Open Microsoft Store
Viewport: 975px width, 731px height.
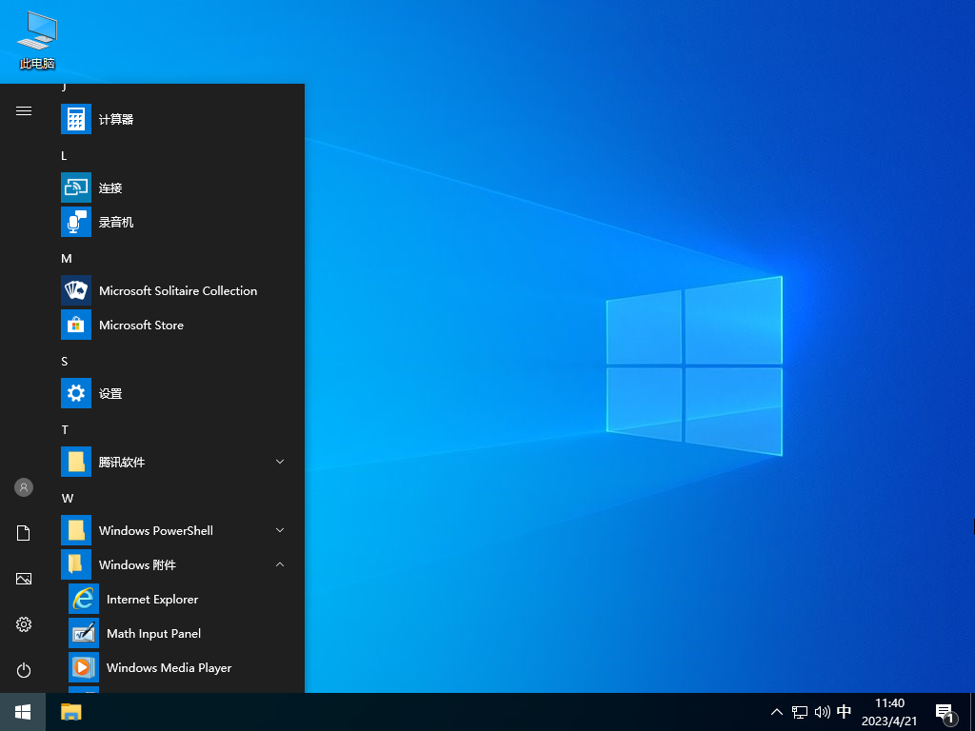(x=141, y=325)
